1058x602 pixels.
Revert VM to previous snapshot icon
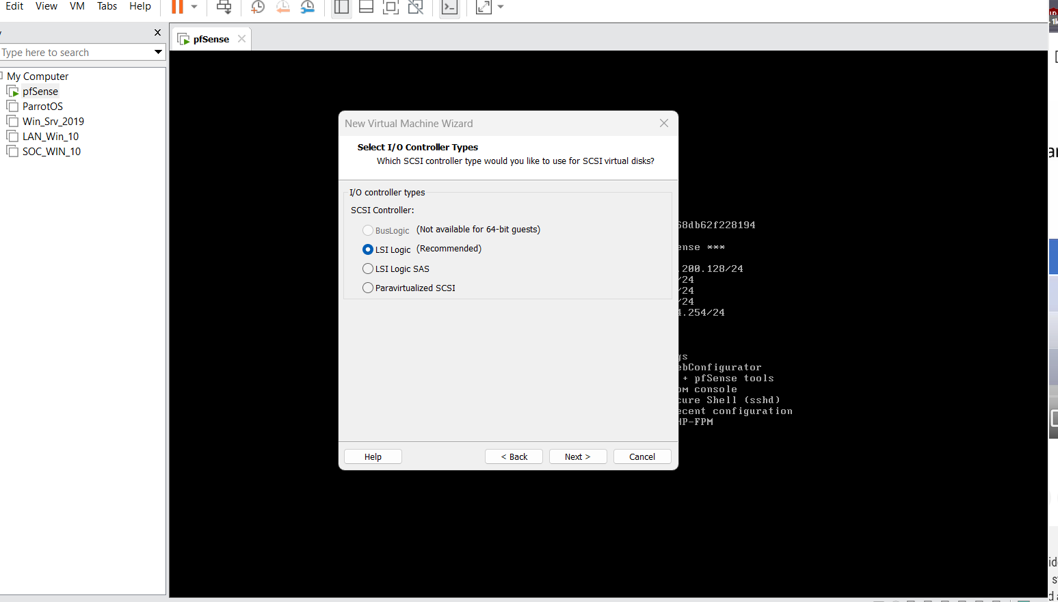coord(282,7)
